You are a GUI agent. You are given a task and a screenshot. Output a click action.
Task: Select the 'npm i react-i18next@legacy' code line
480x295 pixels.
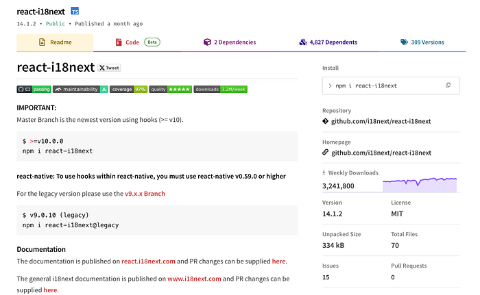point(71,225)
